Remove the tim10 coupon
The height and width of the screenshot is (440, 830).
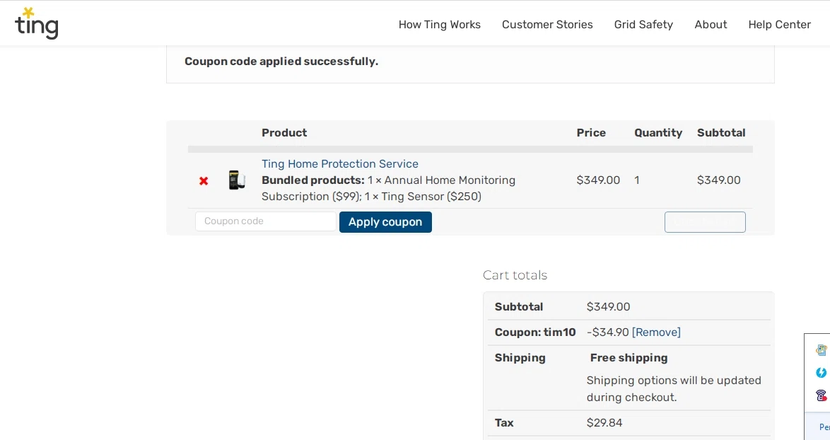tap(656, 332)
